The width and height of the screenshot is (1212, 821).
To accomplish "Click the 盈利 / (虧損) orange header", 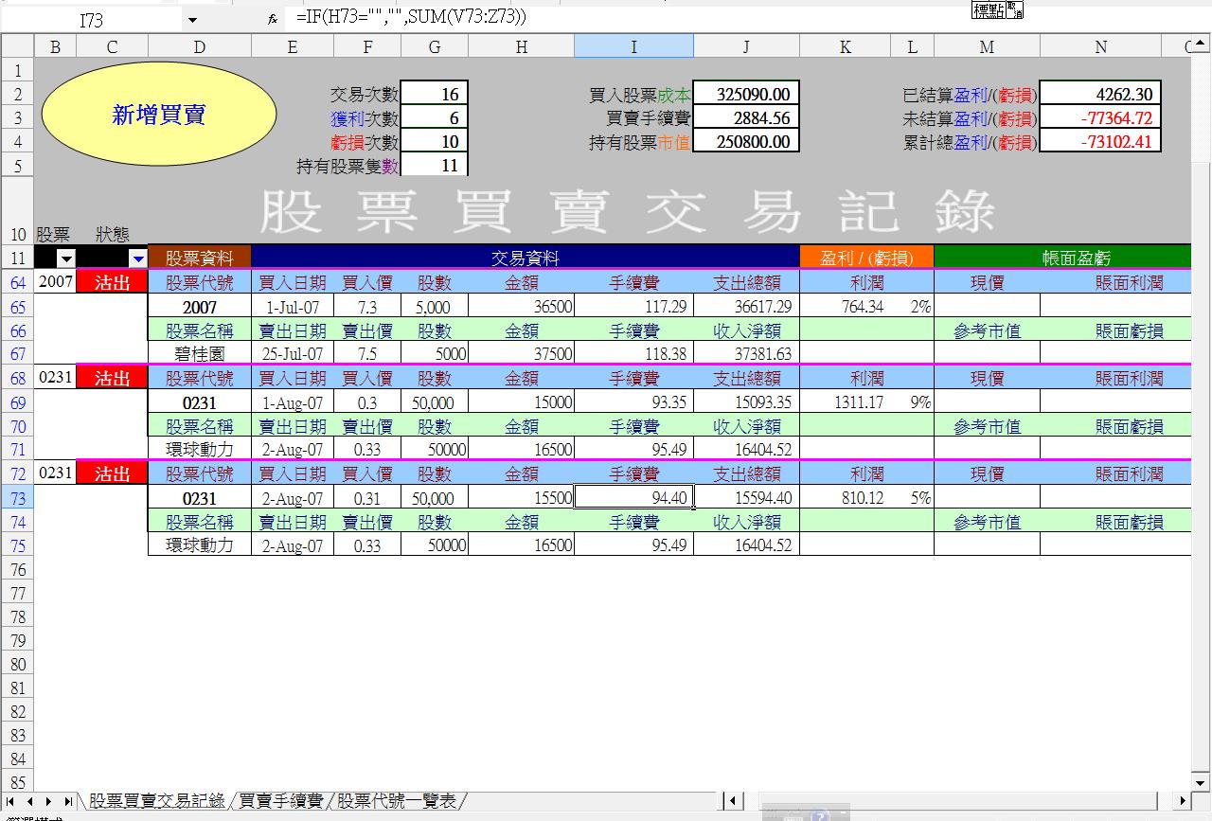I will pyautogui.click(x=866, y=258).
